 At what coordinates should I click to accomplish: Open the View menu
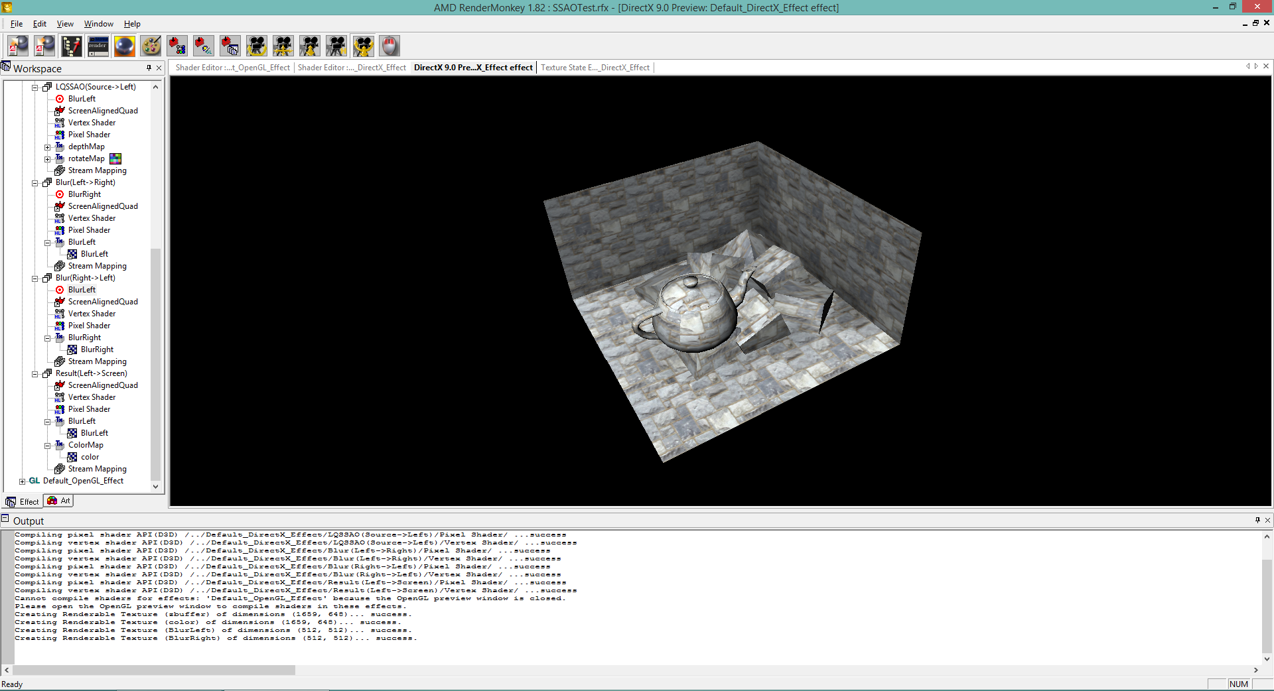click(65, 24)
